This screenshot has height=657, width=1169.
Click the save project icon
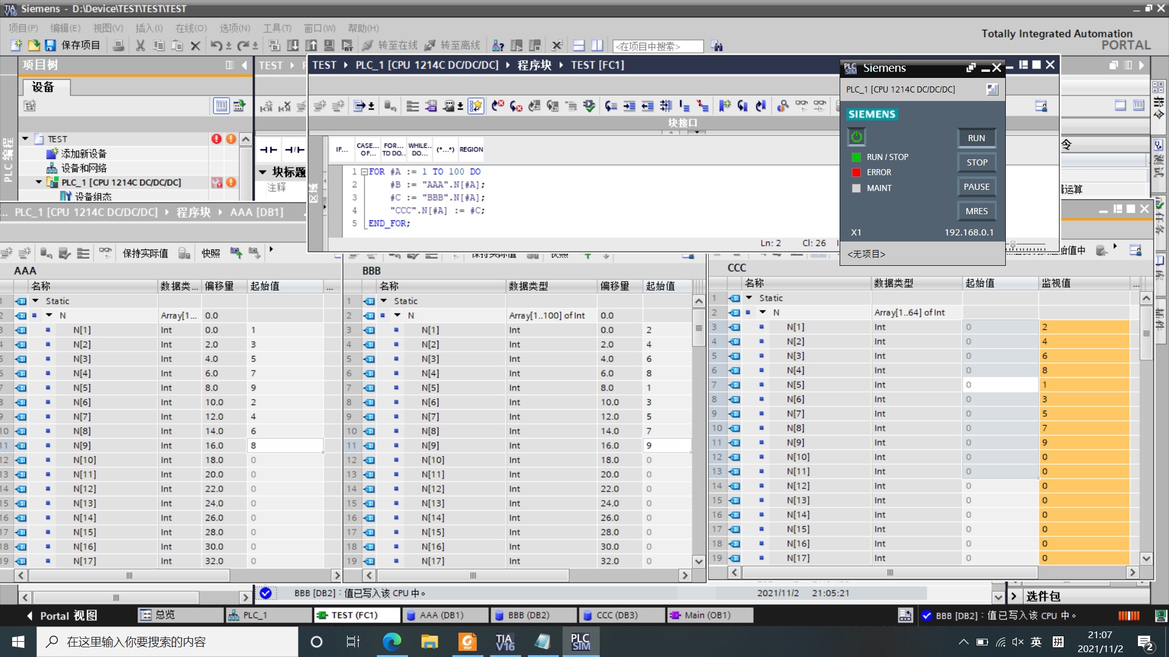(x=51, y=46)
